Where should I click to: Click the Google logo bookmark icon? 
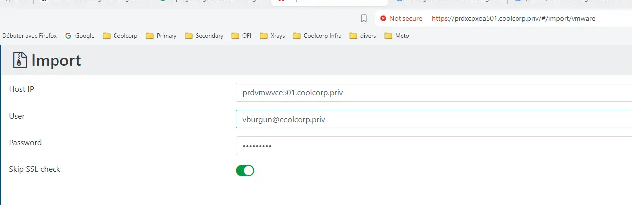tap(68, 36)
